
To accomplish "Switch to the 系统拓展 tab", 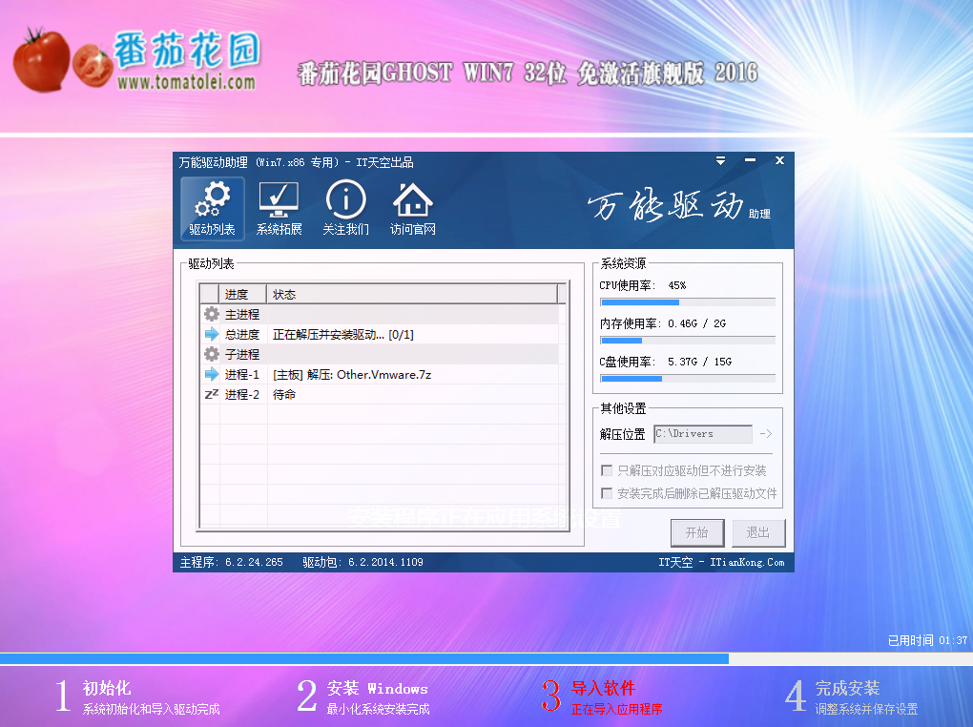I will click(x=279, y=209).
